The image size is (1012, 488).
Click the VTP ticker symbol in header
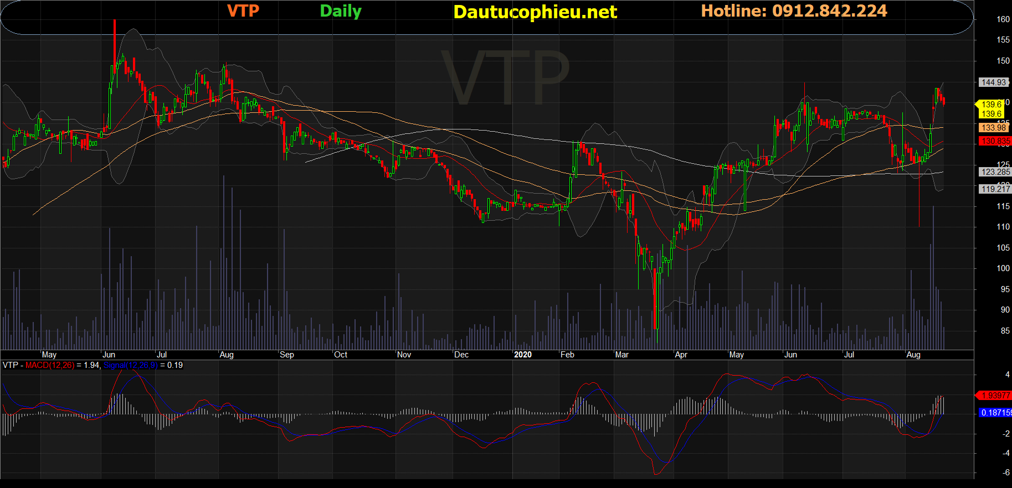coord(243,11)
